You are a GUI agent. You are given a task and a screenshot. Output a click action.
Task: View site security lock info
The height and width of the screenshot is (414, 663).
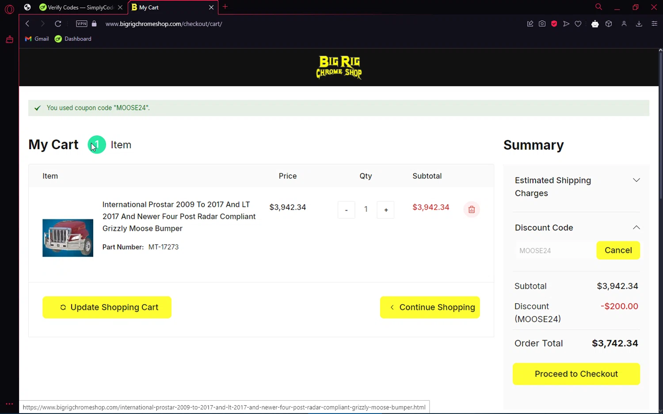[x=94, y=24]
